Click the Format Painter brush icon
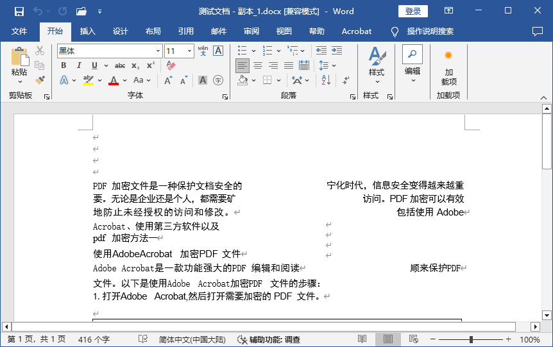This screenshot has height=347, width=553. (x=40, y=80)
